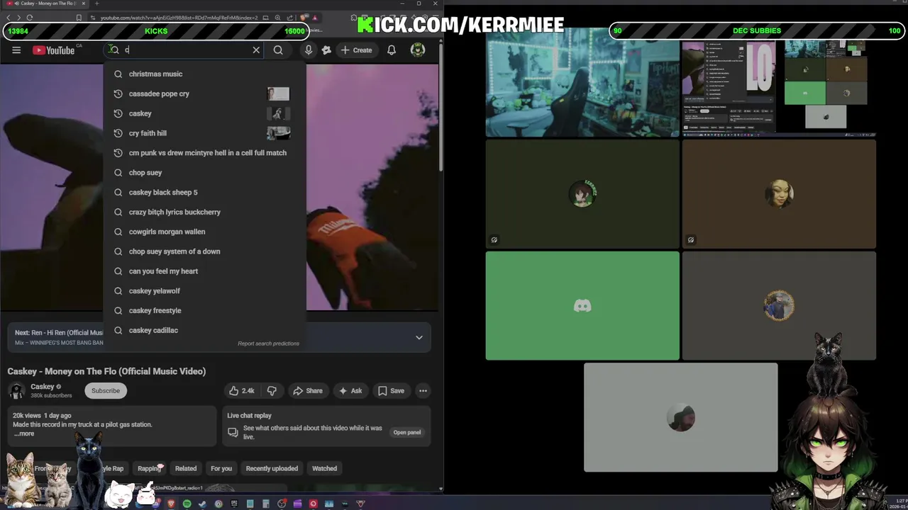
Task: Go back in the browser
Action: tap(9, 17)
